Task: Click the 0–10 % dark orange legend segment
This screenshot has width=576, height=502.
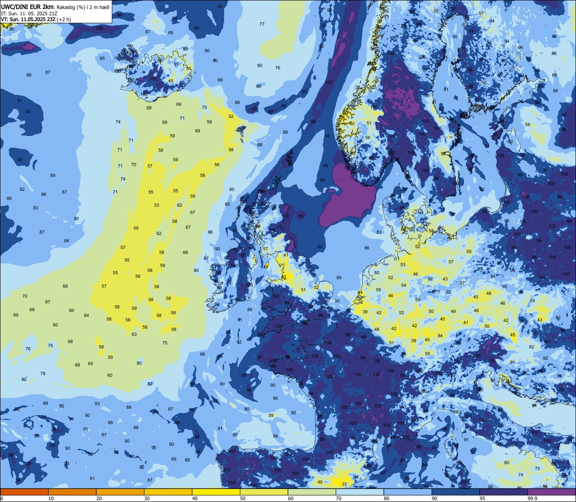Action: pos(24,492)
